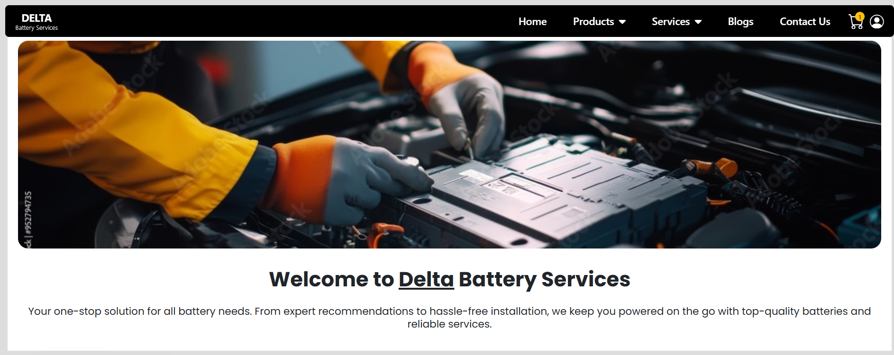Click the cart item count badge
The height and width of the screenshot is (355, 894).
(x=860, y=17)
